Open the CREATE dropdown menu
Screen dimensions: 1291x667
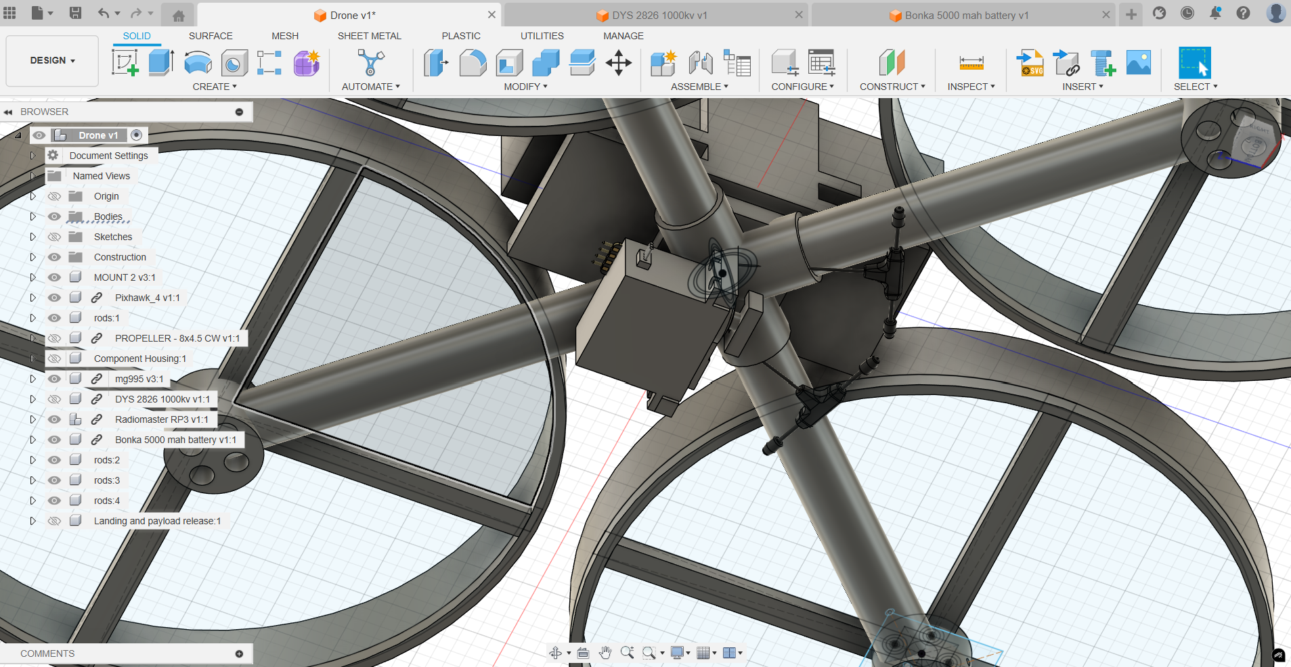[215, 87]
